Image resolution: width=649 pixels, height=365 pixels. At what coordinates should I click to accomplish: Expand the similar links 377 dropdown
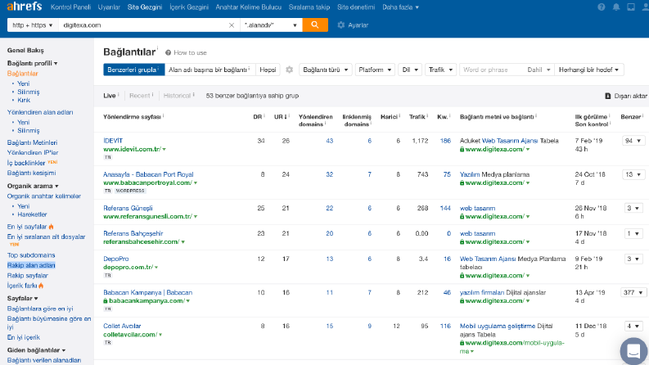coord(633,293)
